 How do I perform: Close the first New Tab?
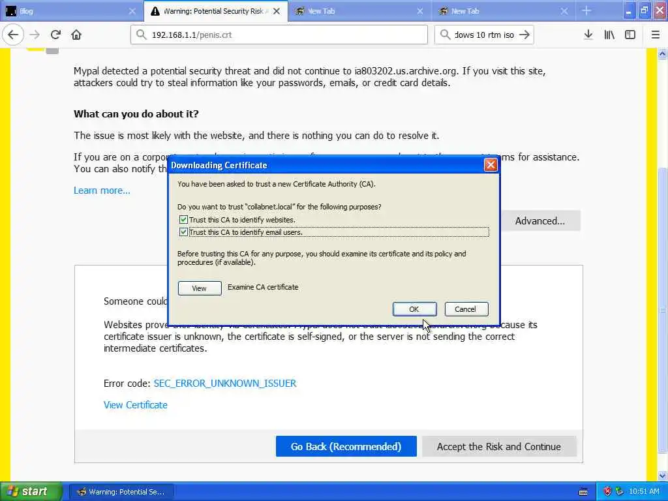[x=420, y=11]
